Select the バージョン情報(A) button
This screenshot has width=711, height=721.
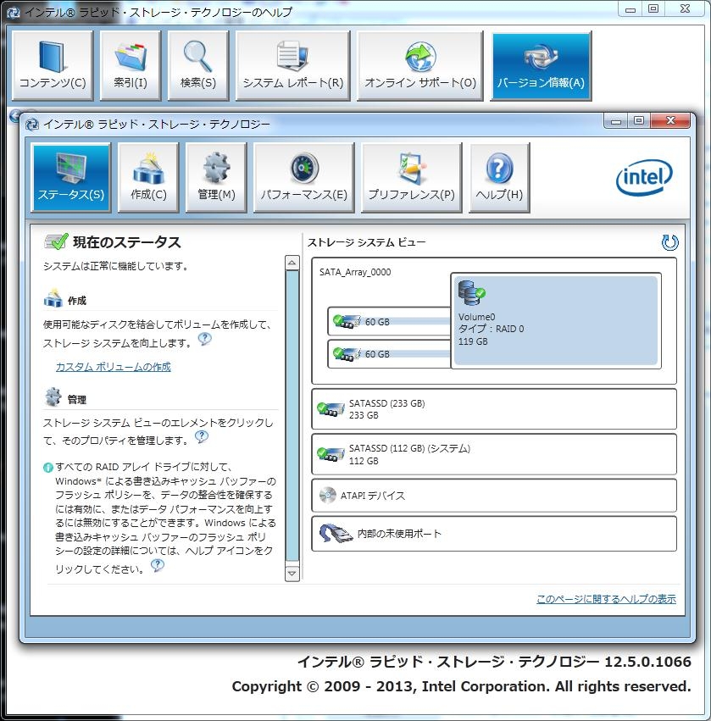[541, 66]
